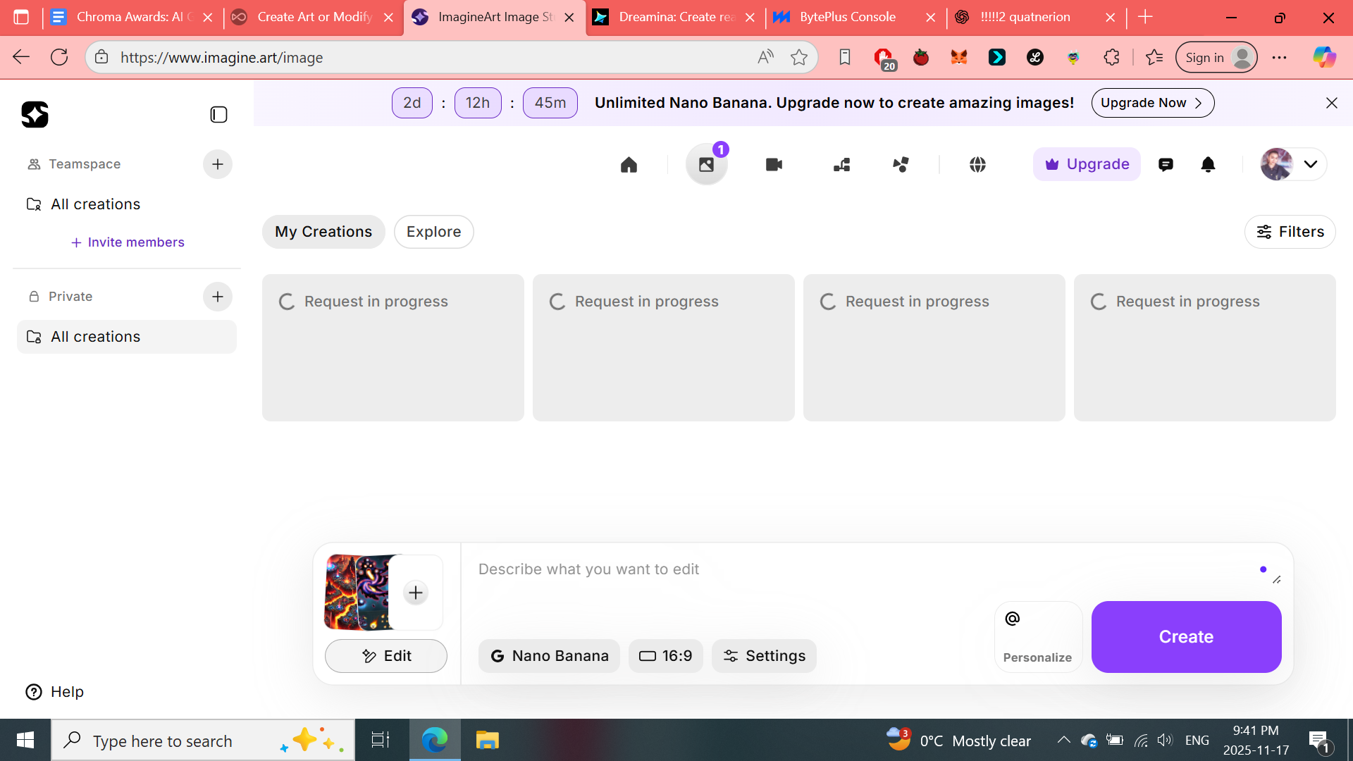The height and width of the screenshot is (761, 1353).
Task: Click the ImagineArt logo icon
Action: click(35, 115)
